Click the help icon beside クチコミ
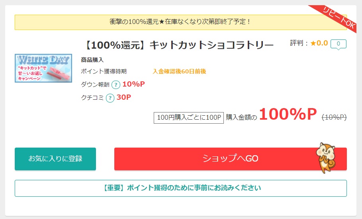The height and width of the screenshot is (219, 362). pyautogui.click(x=110, y=98)
